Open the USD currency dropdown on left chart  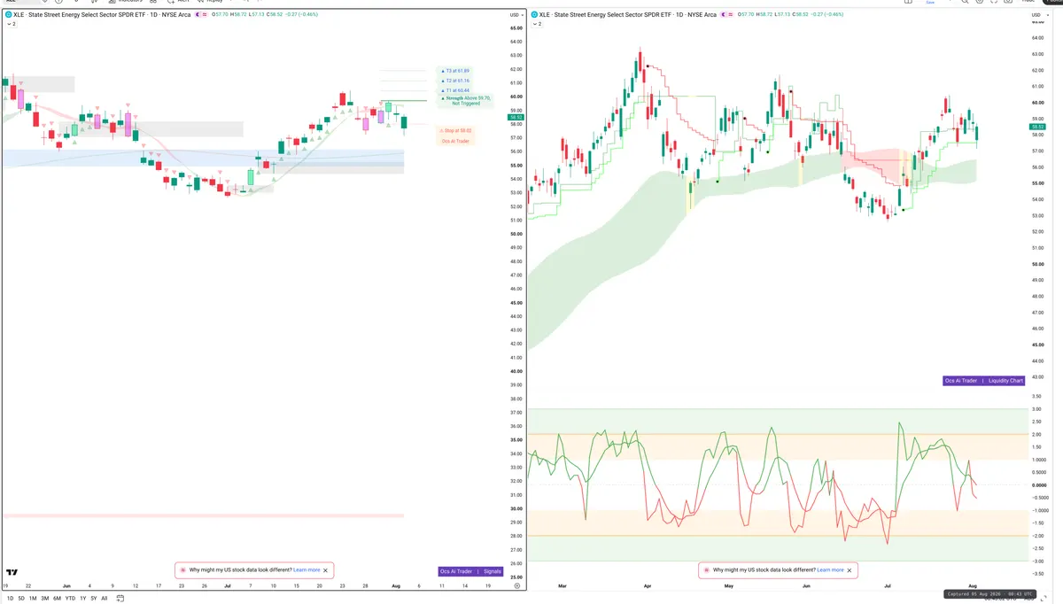(516, 15)
